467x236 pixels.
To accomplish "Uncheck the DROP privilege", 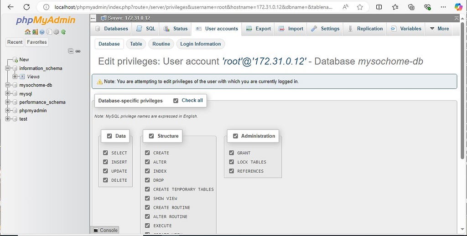I will tap(147, 180).
